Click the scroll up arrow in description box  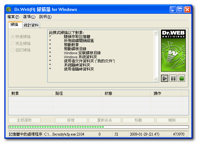click(x=156, y=33)
